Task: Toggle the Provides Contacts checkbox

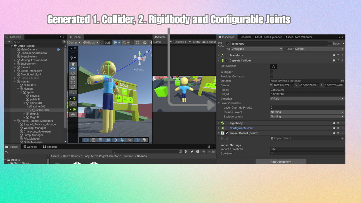Action: click(271, 76)
